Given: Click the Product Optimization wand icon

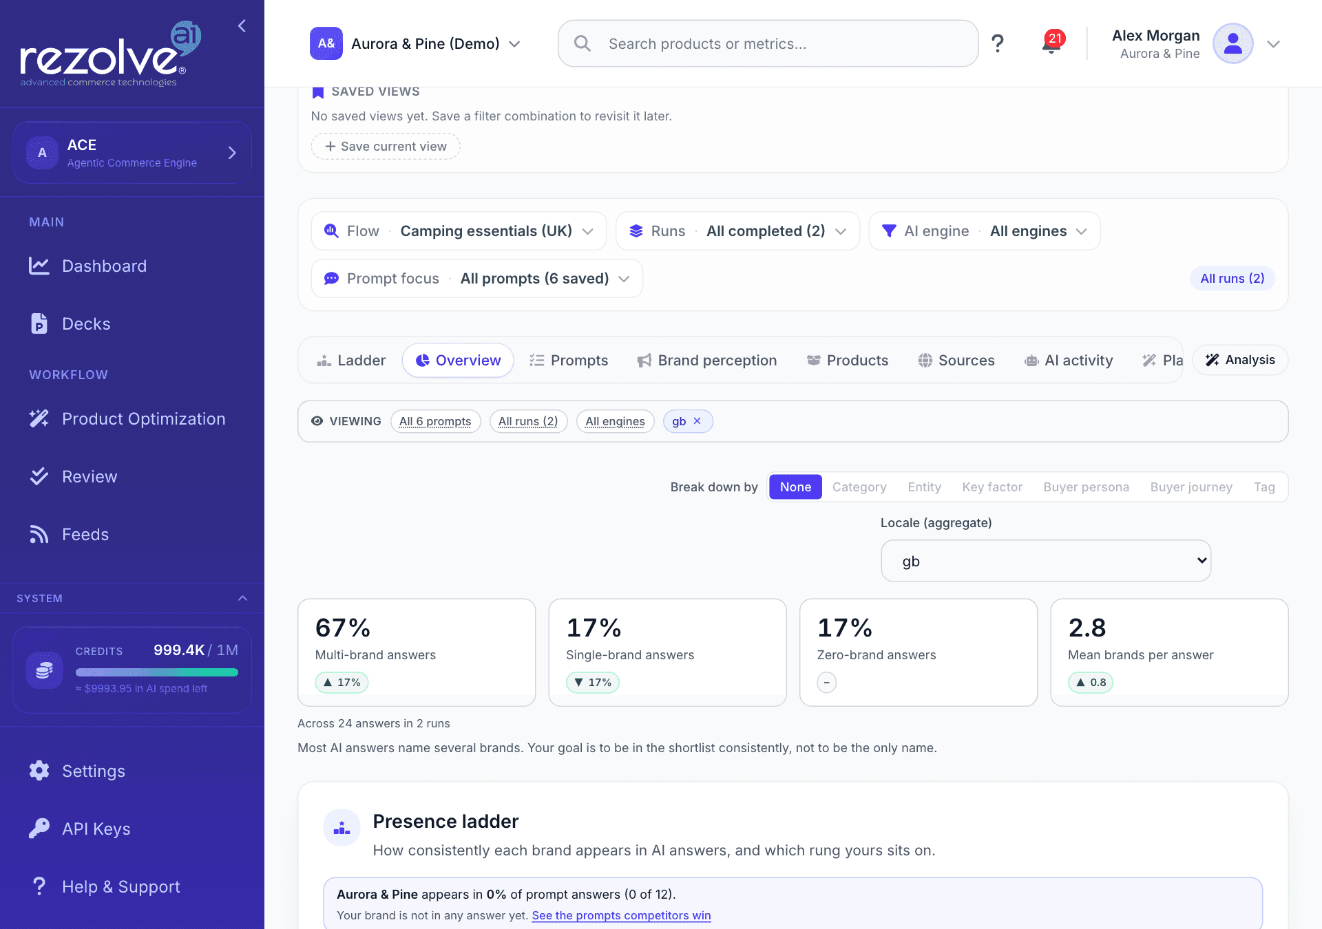Looking at the screenshot, I should pyautogui.click(x=39, y=419).
